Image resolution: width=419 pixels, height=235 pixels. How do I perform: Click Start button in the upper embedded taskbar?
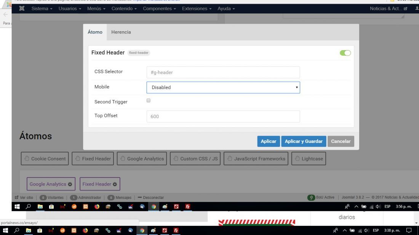click(x=17, y=206)
